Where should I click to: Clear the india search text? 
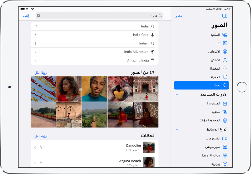pyautogui.click(x=39, y=16)
